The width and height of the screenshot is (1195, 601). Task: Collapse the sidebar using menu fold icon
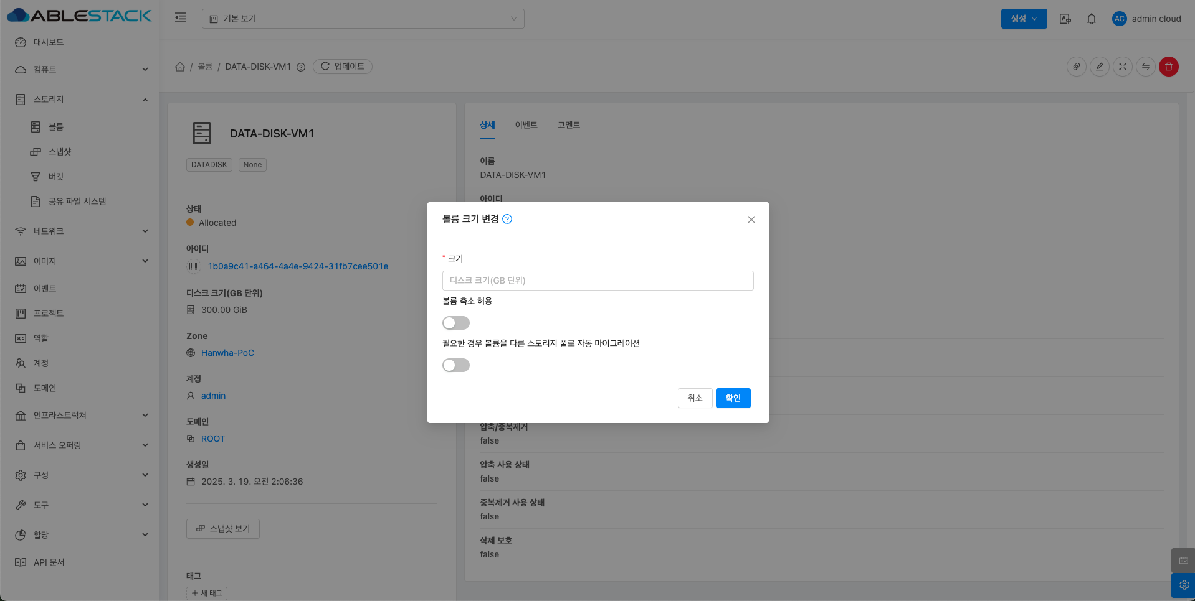pos(181,18)
